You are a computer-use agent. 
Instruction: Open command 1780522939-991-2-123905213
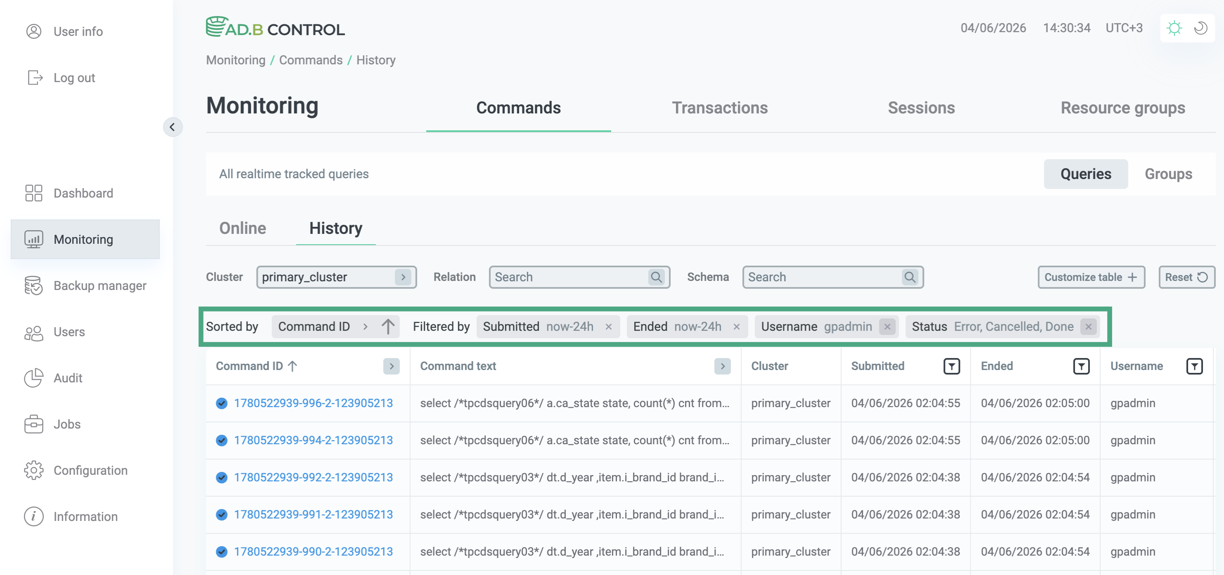coord(313,514)
